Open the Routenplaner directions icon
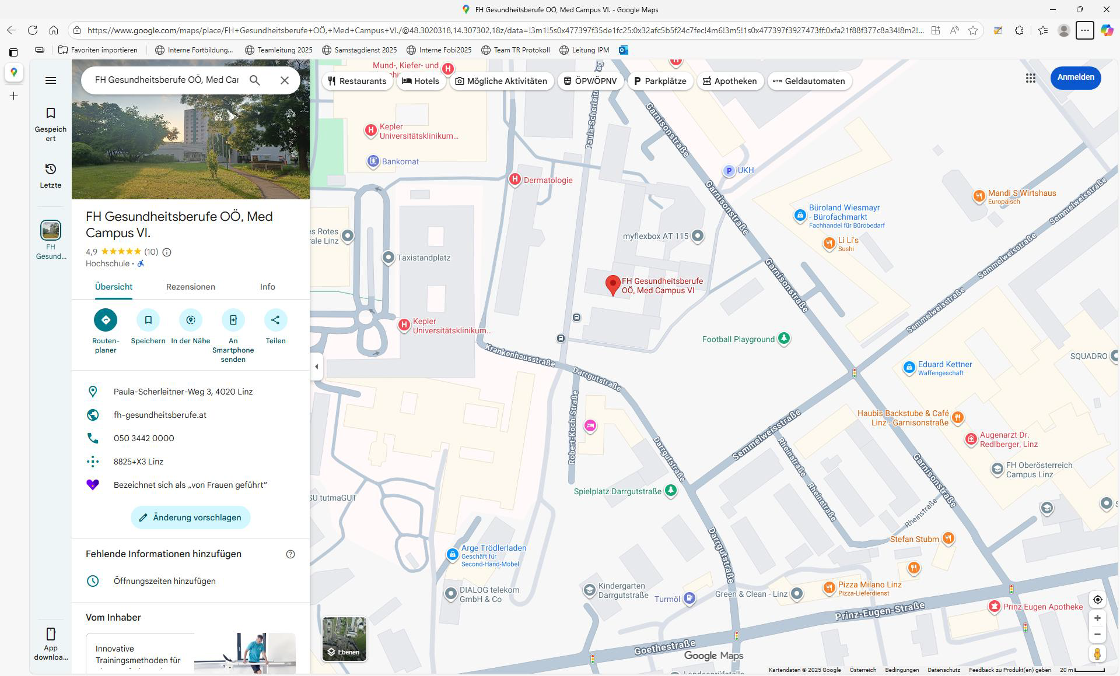 tap(106, 320)
